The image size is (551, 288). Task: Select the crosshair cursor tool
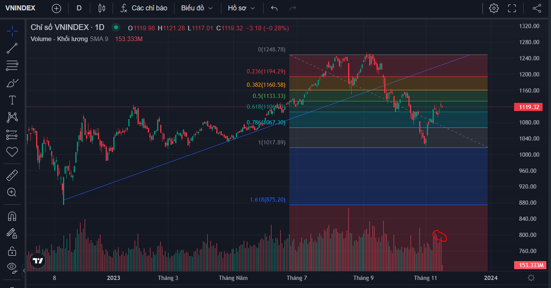pos(12,30)
